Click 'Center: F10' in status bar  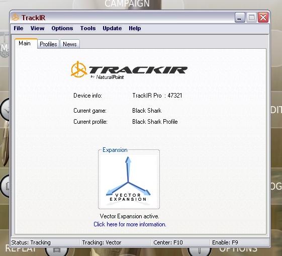168,242
